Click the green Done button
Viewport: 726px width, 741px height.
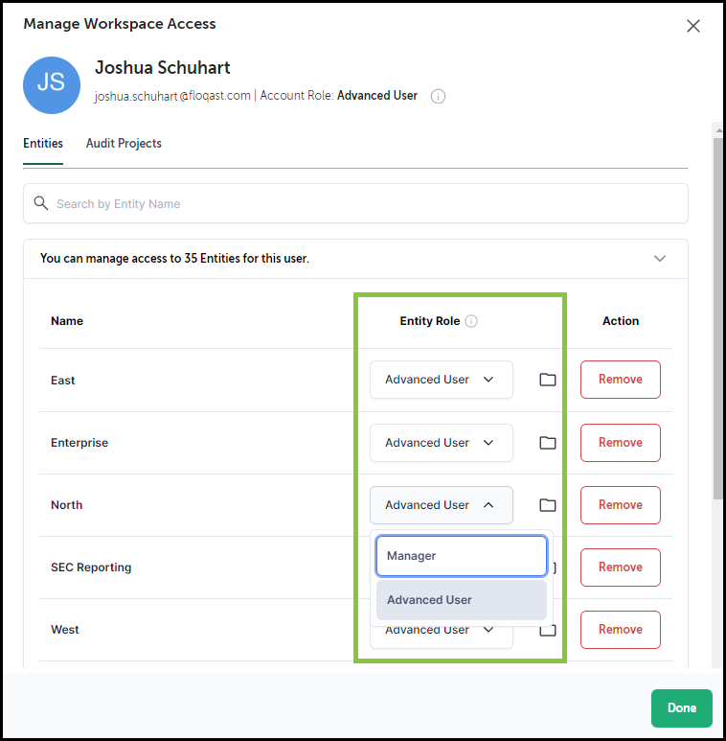[681, 707]
